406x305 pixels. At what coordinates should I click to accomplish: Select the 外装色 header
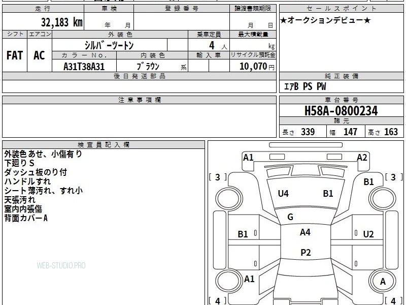pyautogui.click(x=120, y=35)
